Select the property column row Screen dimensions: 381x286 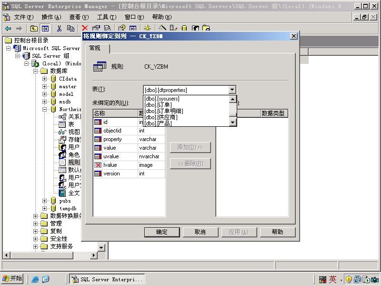(x=129, y=139)
